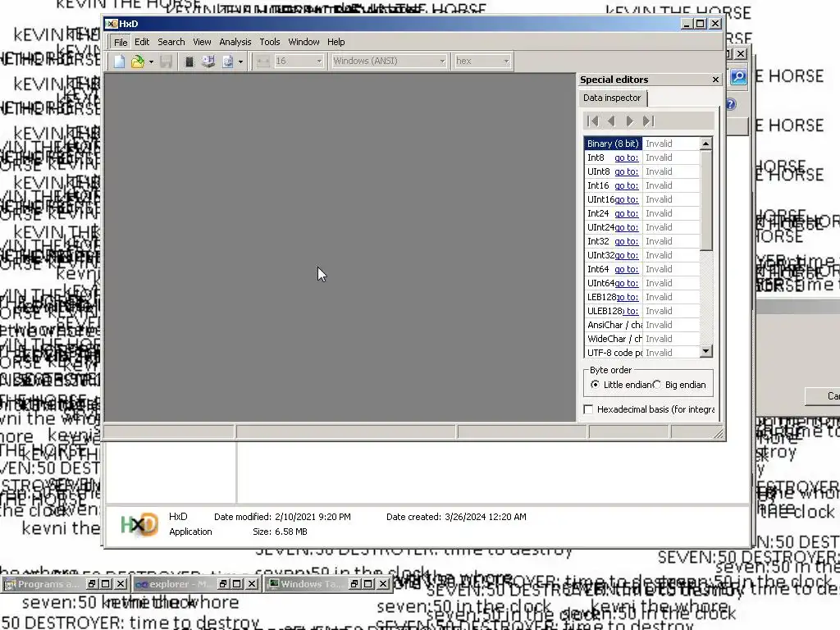The image size is (840, 630).
Task: Close the Special editors panel
Action: coord(715,80)
